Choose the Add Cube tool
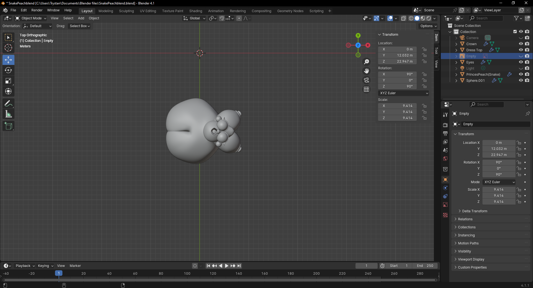This screenshot has width=533, height=288. pos(8,126)
